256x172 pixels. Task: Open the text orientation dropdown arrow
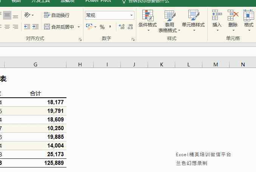(32, 15)
